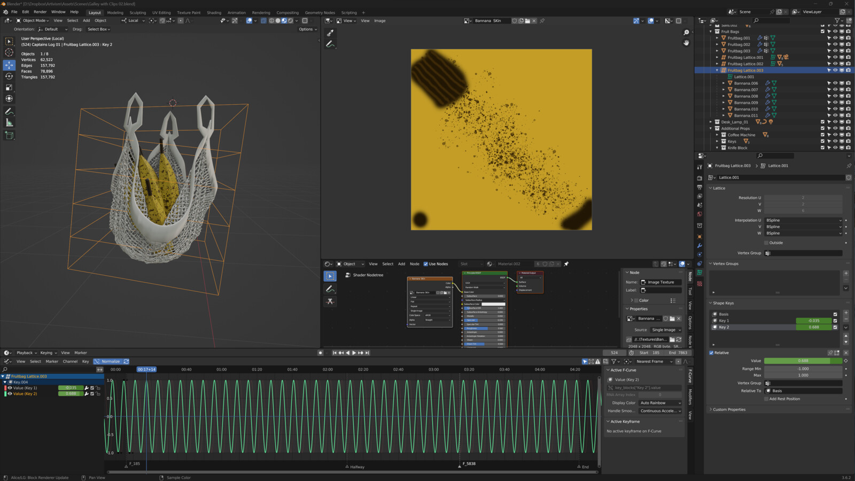855x481 pixels.
Task: Click the current frame field 524
Action: 615,353
